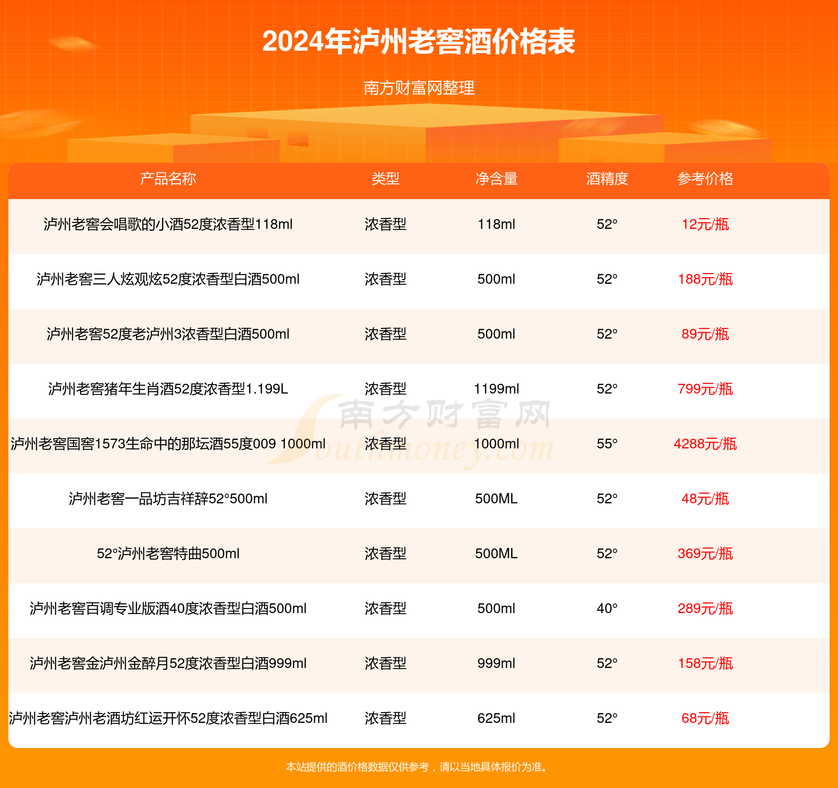
Task: Click the 12元/瓶 price
Action: (x=705, y=224)
